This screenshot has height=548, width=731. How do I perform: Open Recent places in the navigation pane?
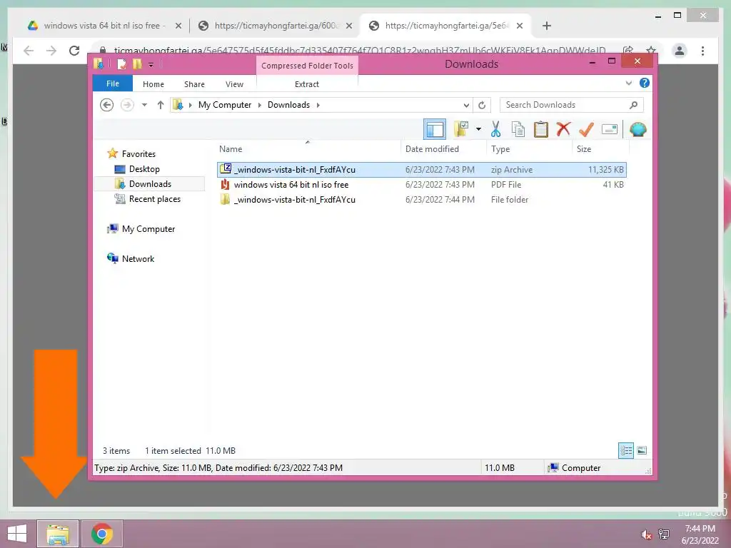click(155, 199)
